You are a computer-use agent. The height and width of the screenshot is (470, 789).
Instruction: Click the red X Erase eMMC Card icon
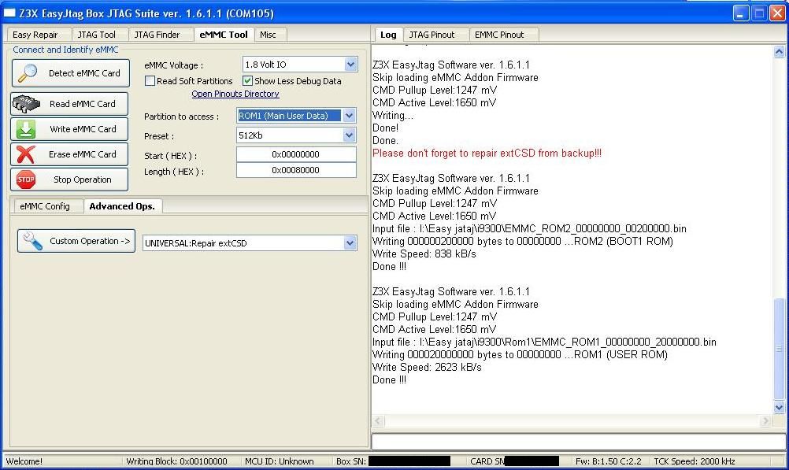coord(27,154)
